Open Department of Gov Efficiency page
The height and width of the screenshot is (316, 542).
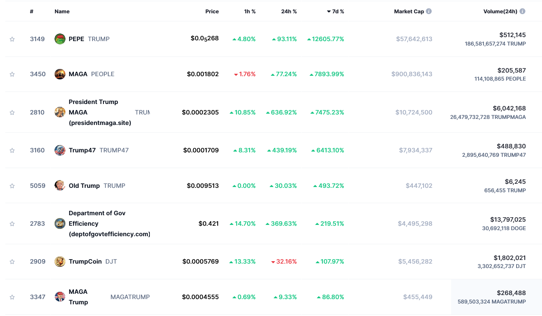click(x=109, y=224)
